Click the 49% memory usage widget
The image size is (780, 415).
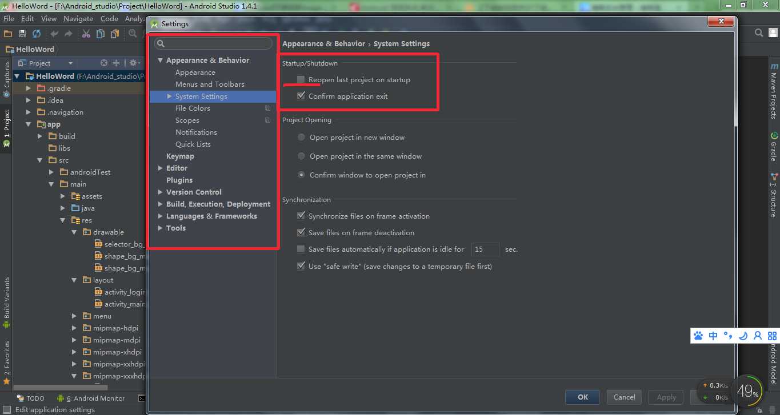point(747,391)
